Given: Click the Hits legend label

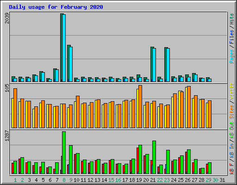Looking at the screenshot, I should pyautogui.click(x=232, y=19).
